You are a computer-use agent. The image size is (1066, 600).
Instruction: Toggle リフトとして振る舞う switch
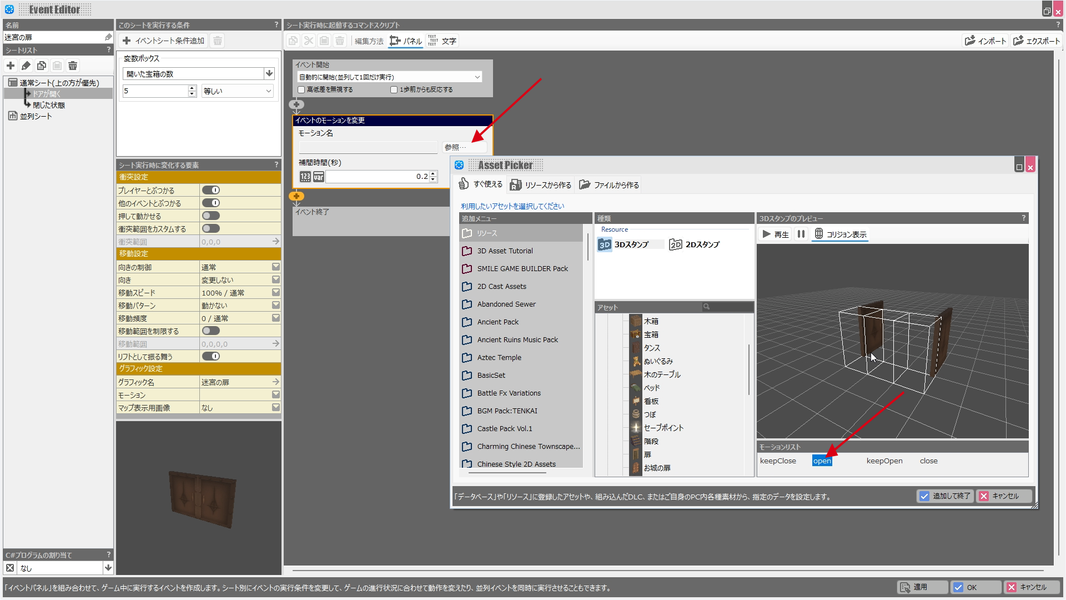[211, 356]
